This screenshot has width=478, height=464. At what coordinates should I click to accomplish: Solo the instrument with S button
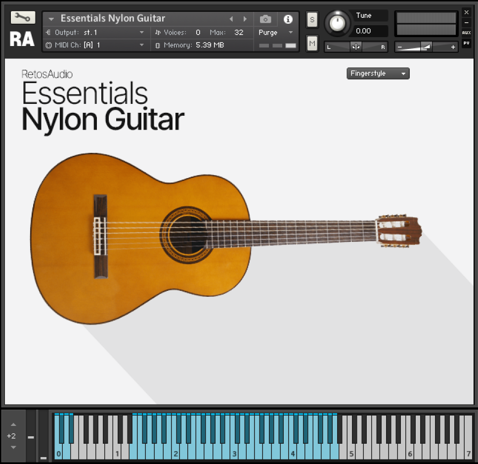tap(312, 20)
